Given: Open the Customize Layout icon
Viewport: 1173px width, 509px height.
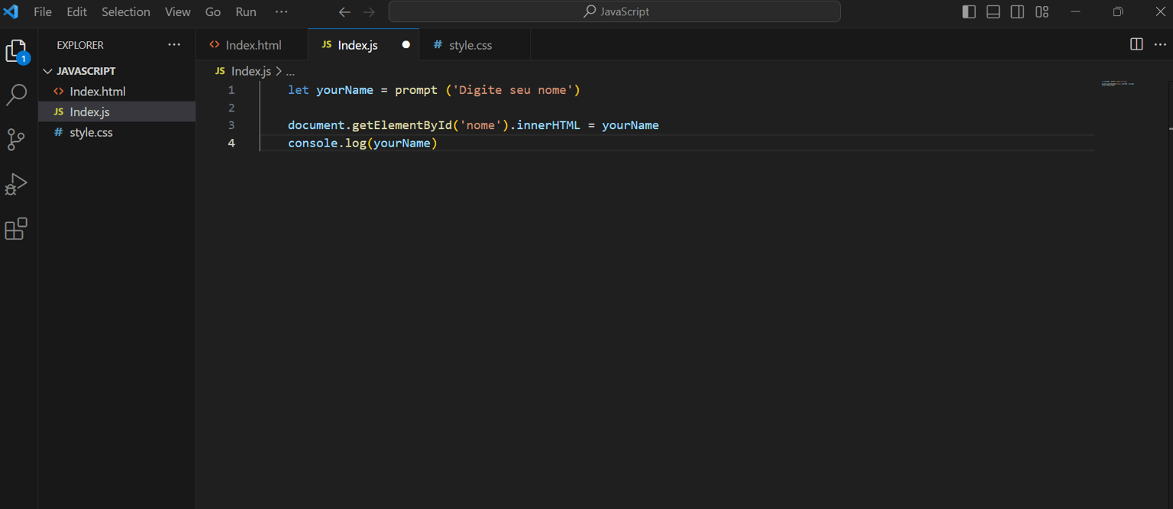Looking at the screenshot, I should (x=1042, y=11).
